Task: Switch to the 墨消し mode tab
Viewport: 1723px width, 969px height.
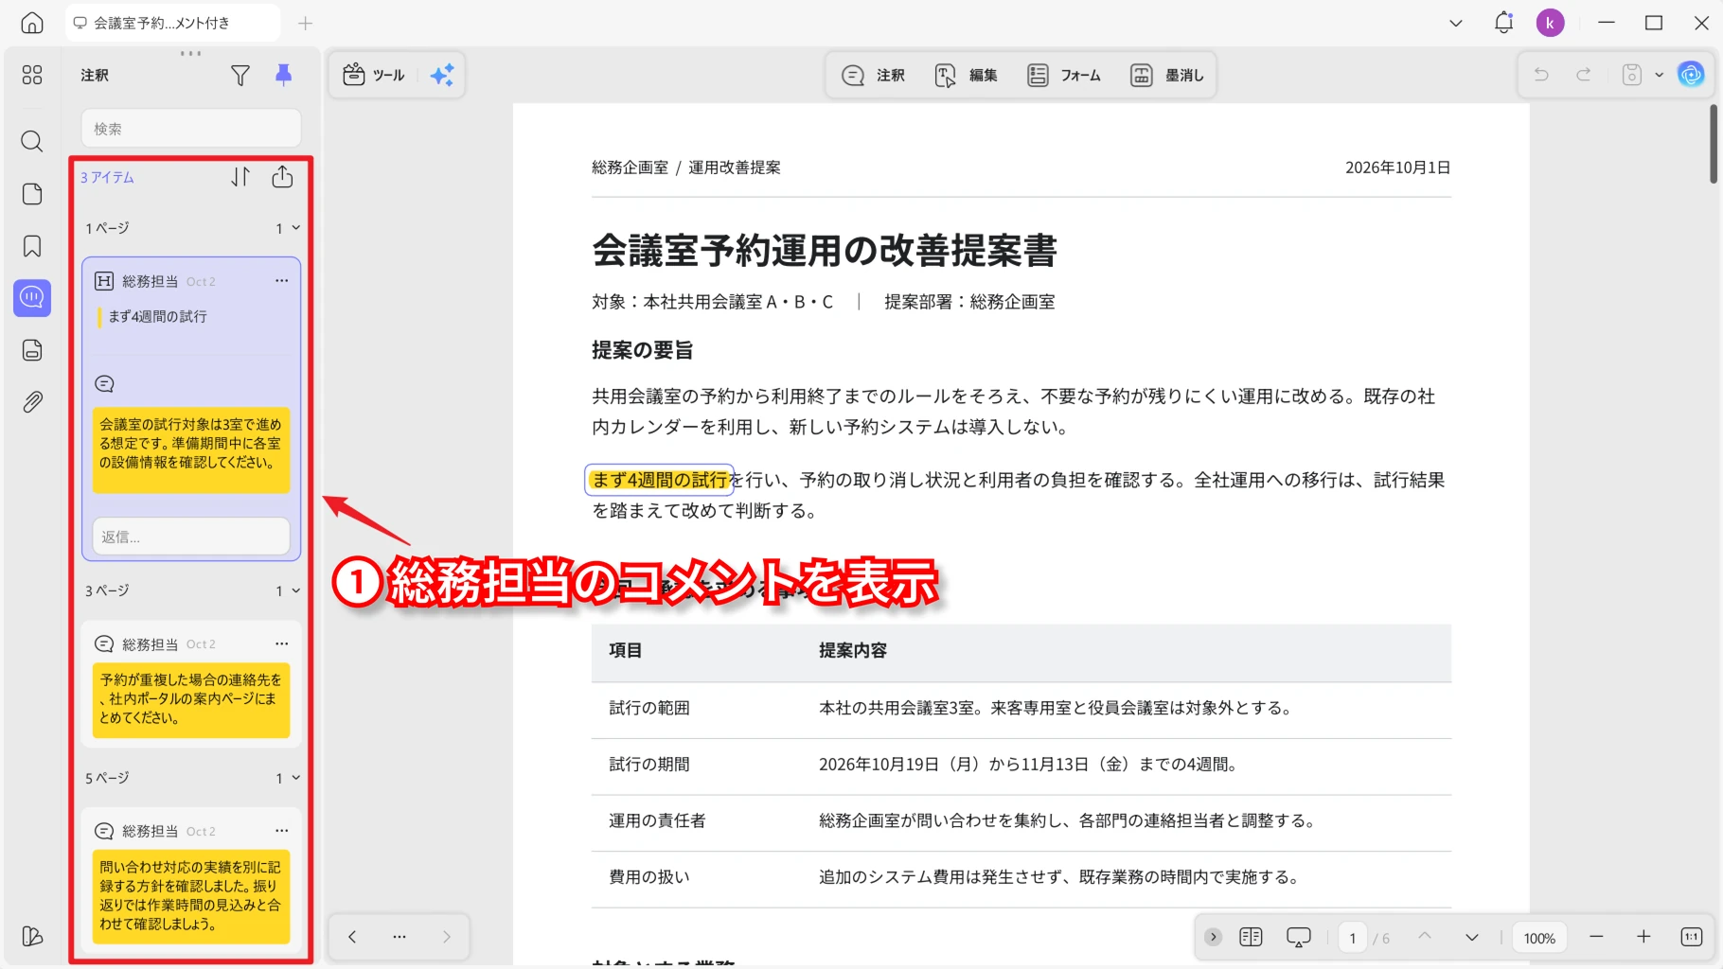Action: [1167, 75]
